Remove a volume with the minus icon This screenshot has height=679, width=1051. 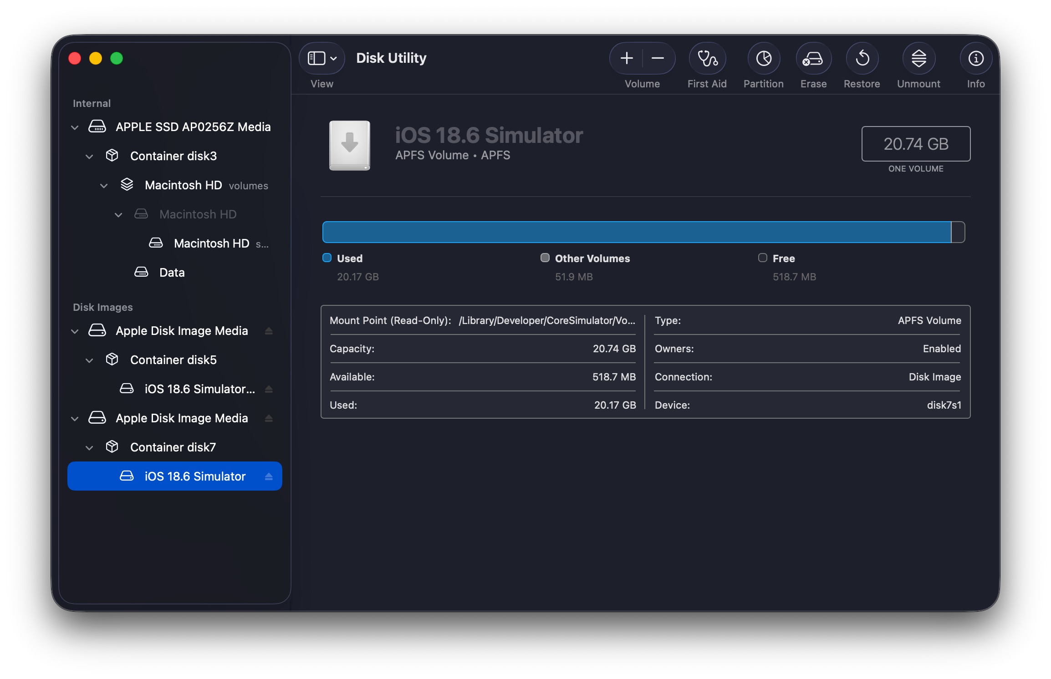tap(658, 58)
